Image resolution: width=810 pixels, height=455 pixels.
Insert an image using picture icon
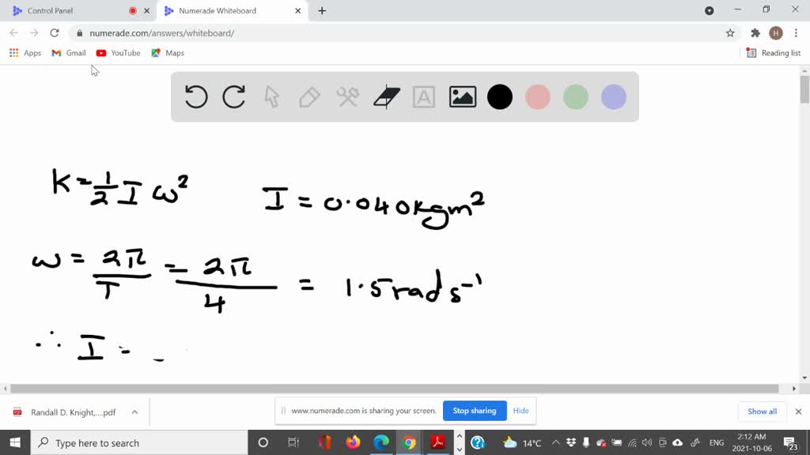pos(462,97)
